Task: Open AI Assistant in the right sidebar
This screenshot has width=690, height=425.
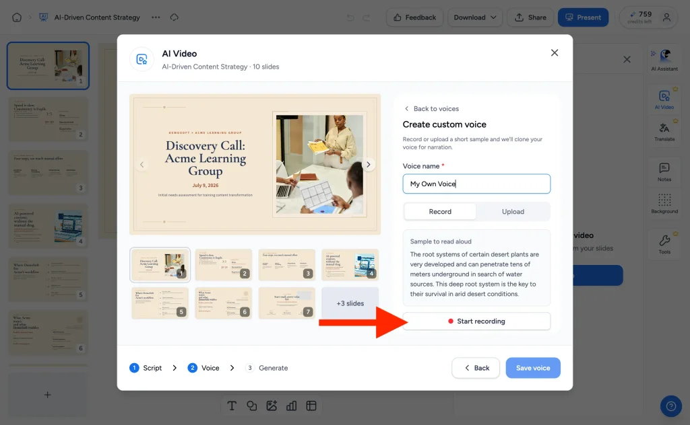Action: click(664, 60)
